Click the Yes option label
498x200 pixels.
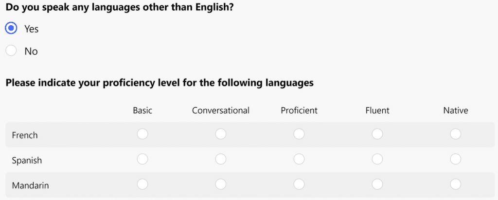point(32,29)
